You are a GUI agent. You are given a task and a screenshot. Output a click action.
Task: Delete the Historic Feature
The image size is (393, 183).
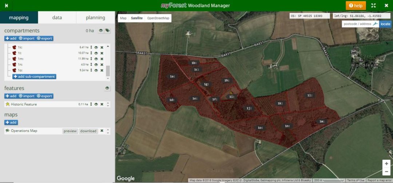102,104
